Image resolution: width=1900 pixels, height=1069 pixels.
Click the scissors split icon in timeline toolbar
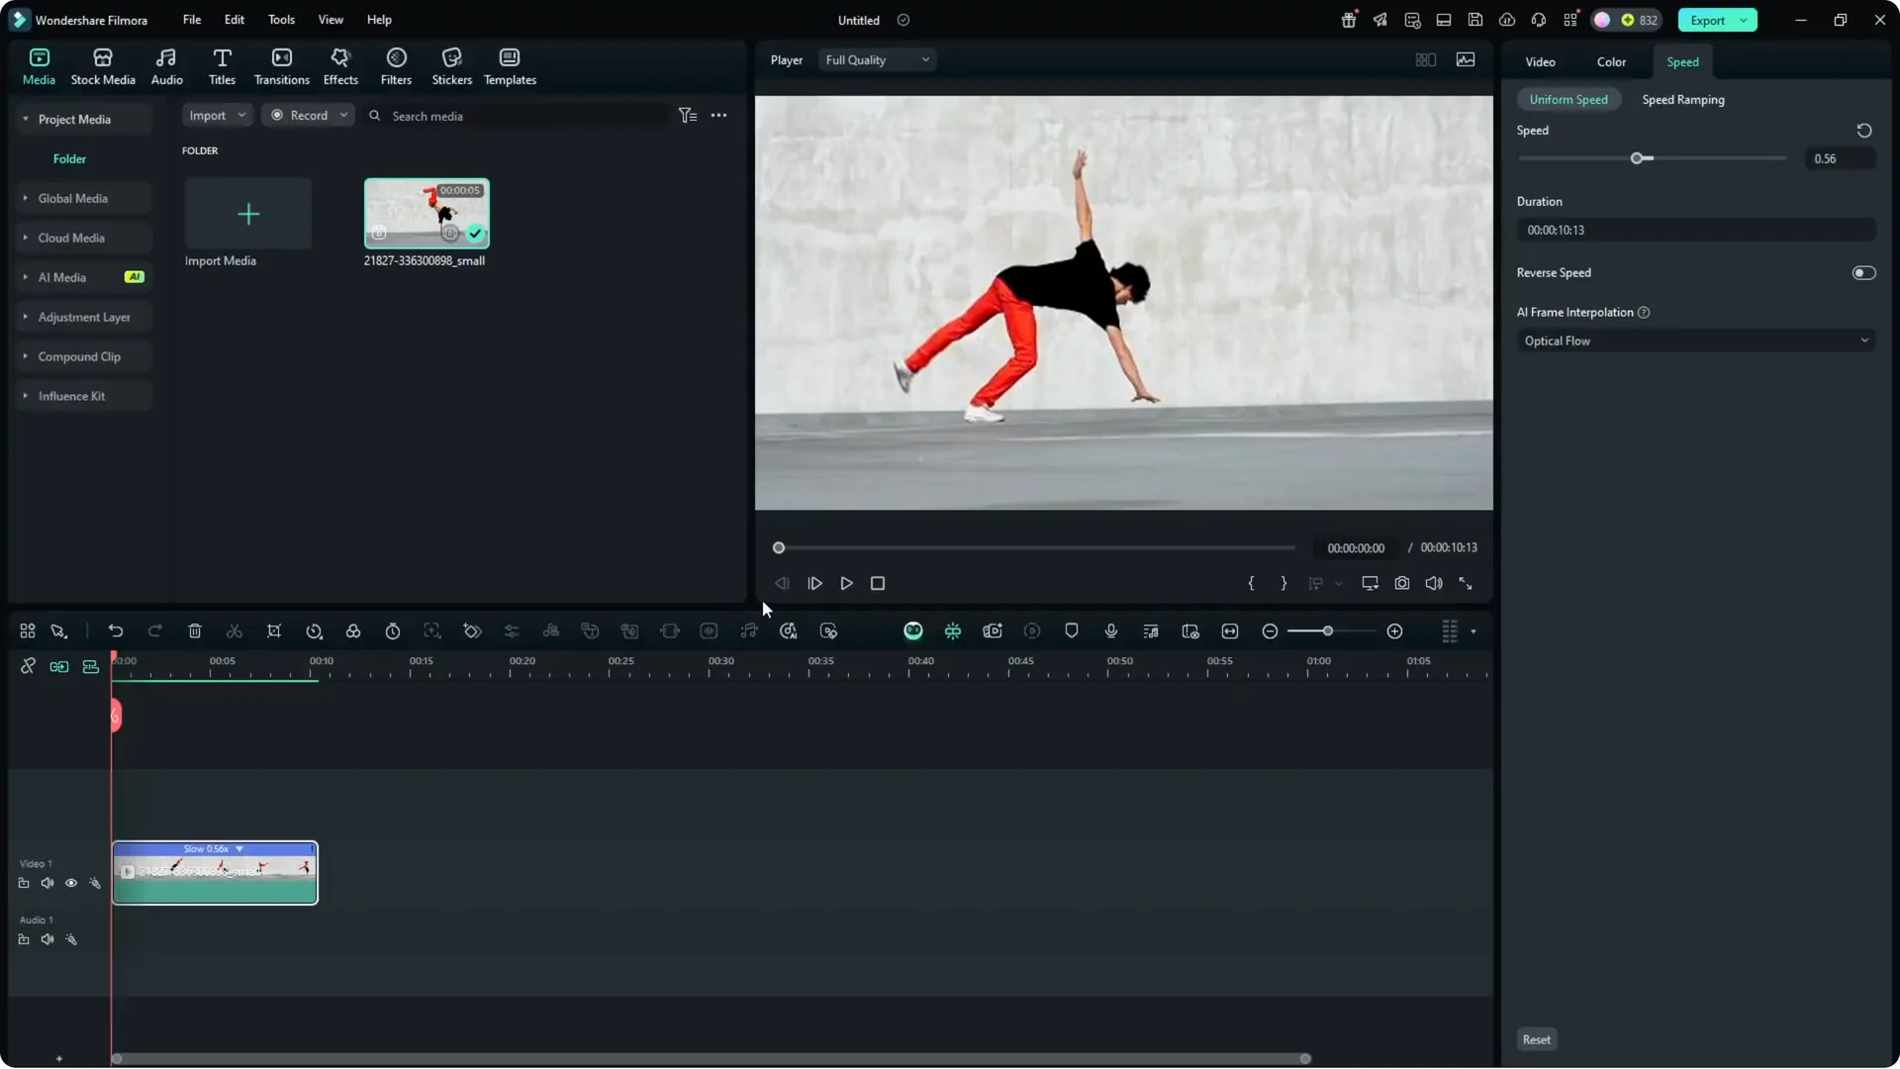[x=234, y=631]
